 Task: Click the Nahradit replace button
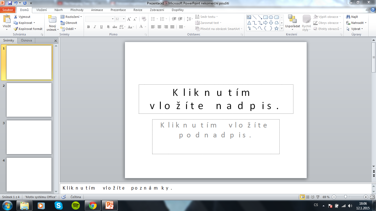pos(356,23)
